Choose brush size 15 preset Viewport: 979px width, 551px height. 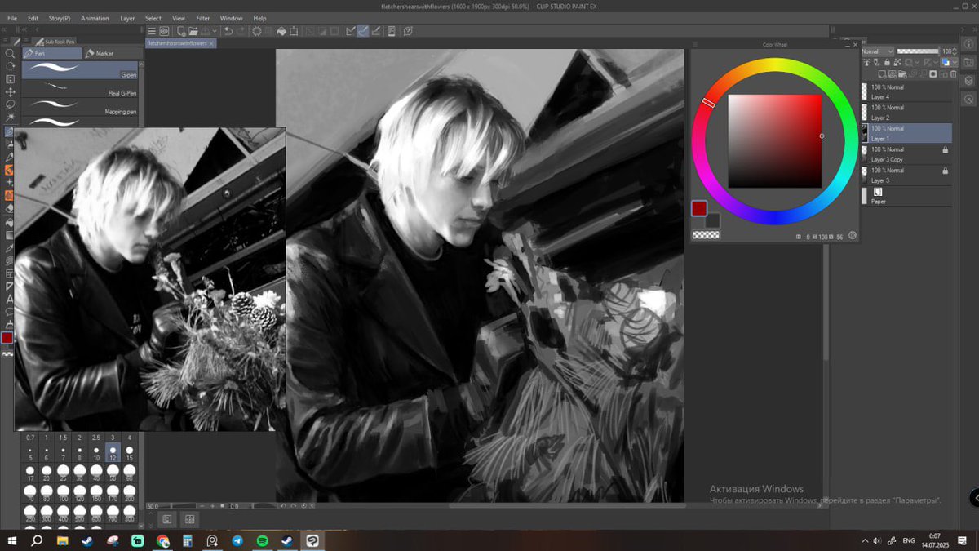coord(130,453)
